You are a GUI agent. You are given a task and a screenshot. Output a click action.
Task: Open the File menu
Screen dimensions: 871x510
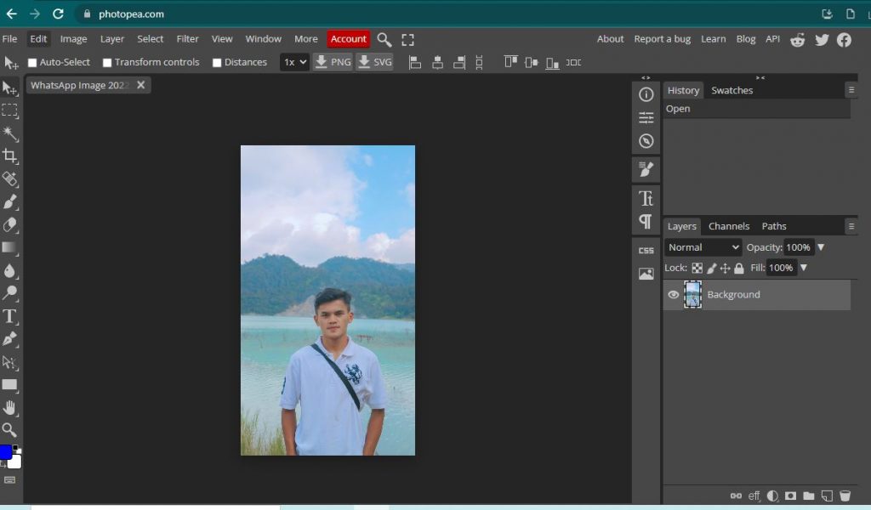click(x=9, y=39)
